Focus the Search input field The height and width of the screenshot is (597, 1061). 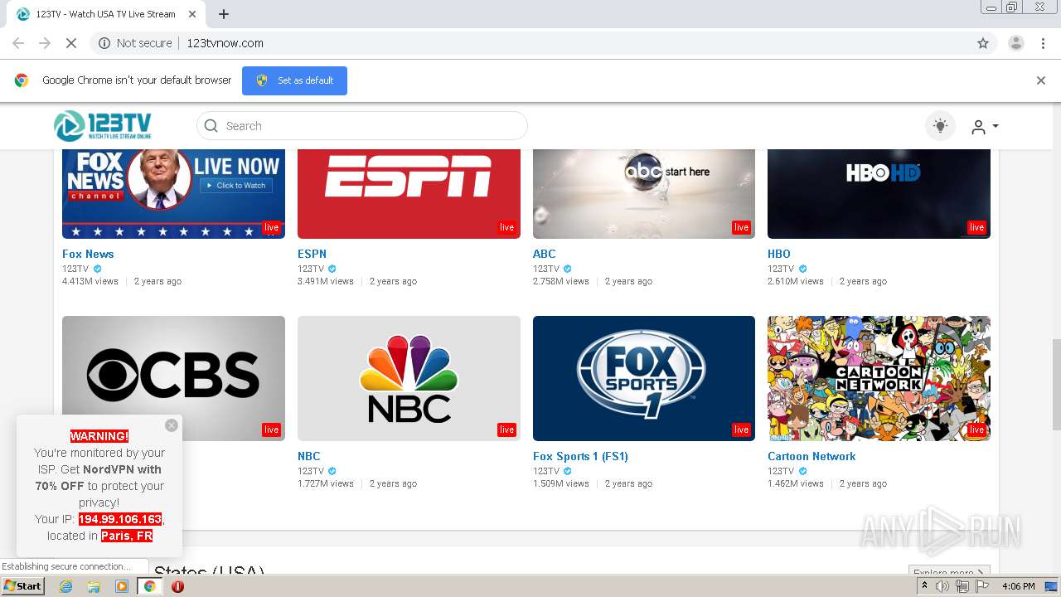click(361, 126)
